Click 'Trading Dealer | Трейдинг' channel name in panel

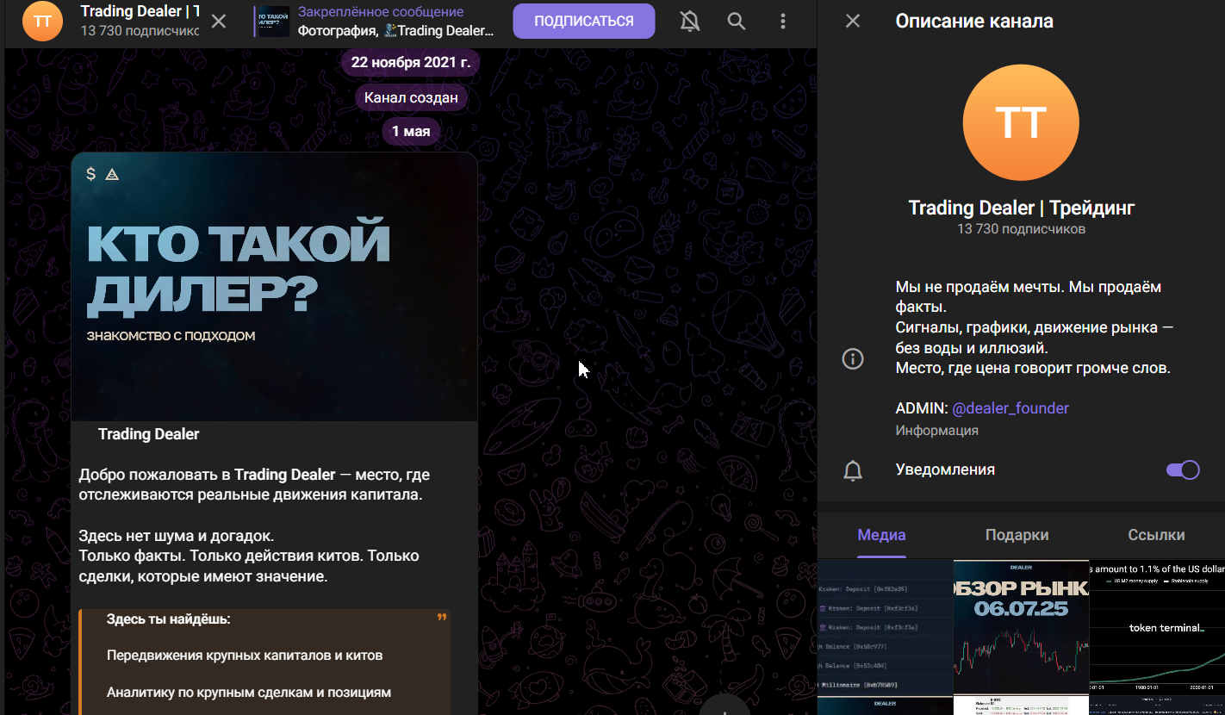(x=1022, y=208)
